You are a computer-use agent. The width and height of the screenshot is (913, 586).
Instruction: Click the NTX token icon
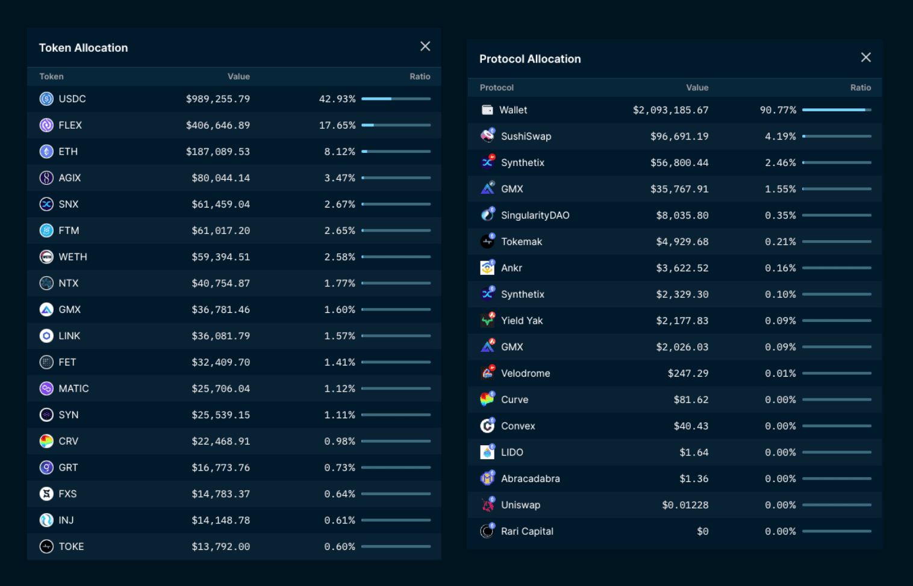[46, 283]
